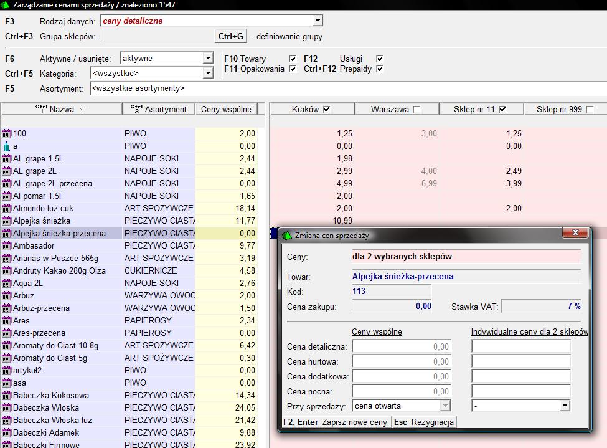This screenshot has width=607, height=448.
Task: Click the icon next to 'Ares-przecena'
Action: [x=7, y=333]
